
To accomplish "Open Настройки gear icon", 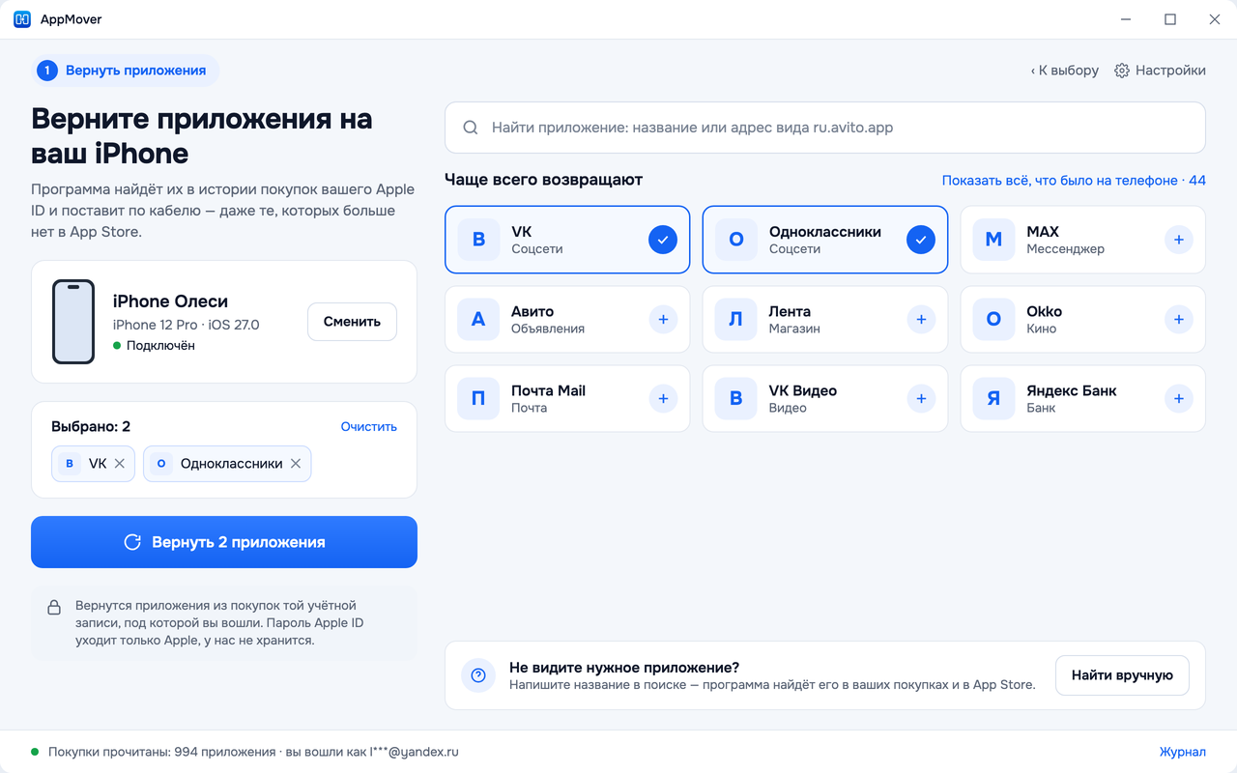I will [x=1122, y=71].
